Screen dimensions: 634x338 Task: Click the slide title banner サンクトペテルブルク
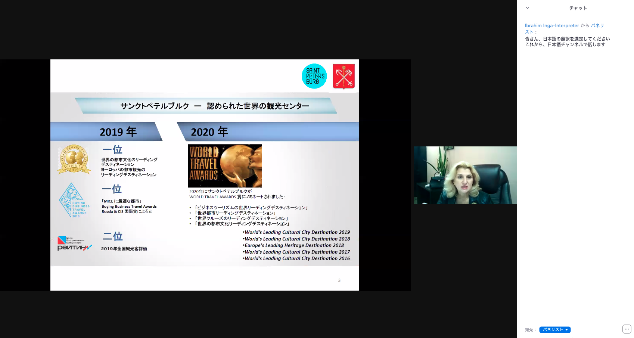pos(214,106)
